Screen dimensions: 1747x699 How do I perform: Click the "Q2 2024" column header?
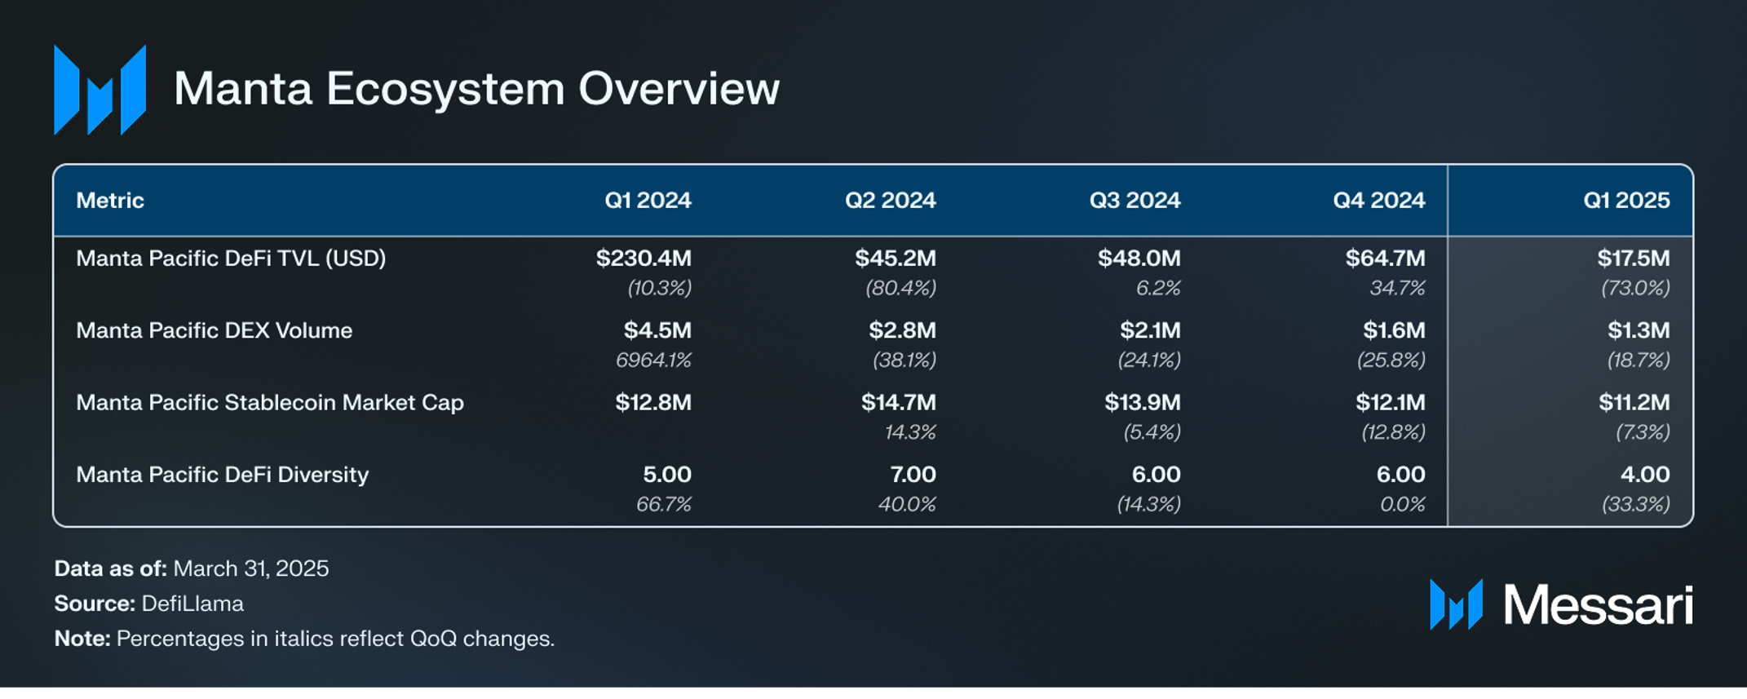pos(890,201)
